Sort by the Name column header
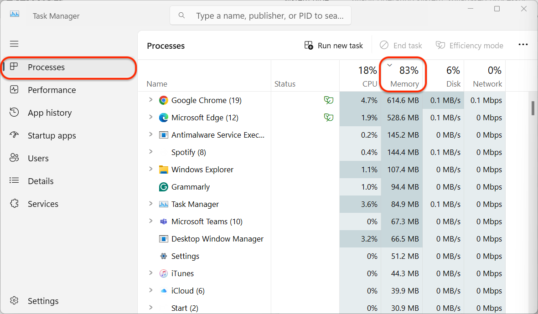 click(205, 76)
